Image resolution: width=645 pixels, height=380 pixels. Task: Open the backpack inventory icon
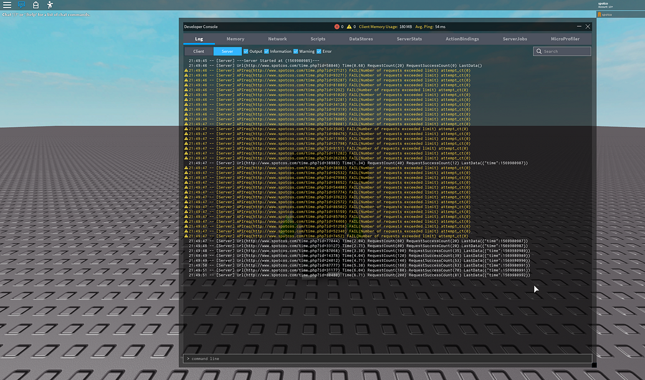36,5
